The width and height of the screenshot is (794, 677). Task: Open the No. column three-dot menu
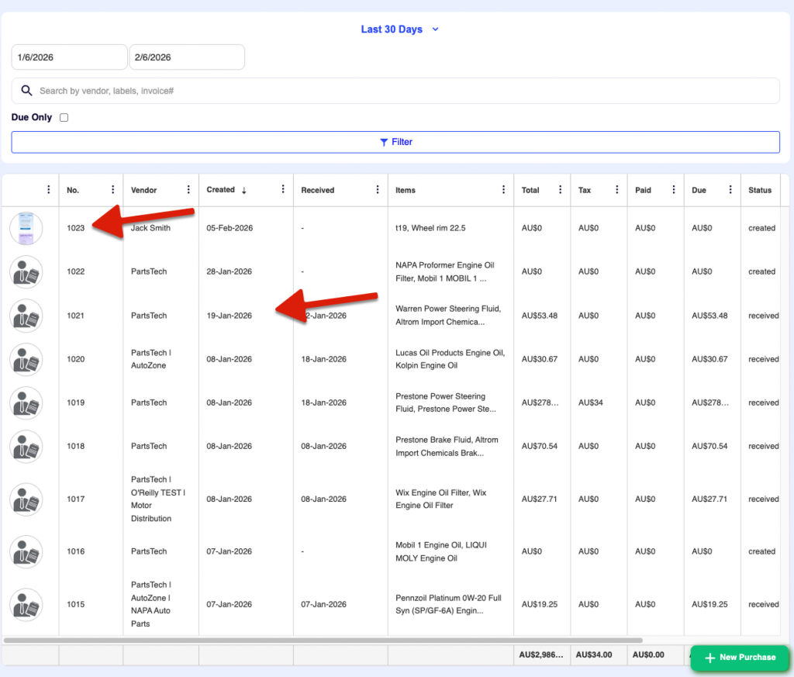point(113,190)
